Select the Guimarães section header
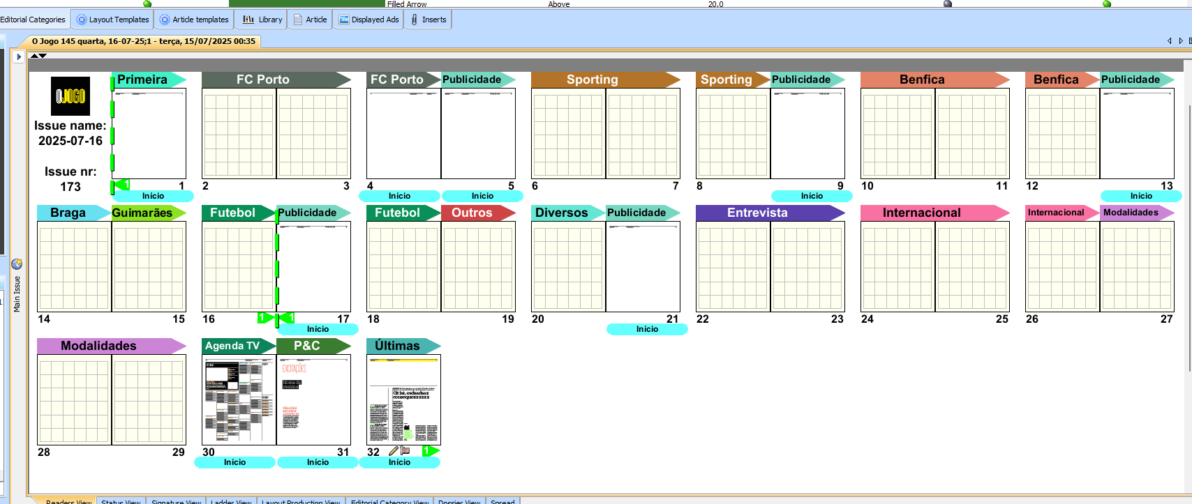Viewport: 1192px width, 504px height. tap(149, 213)
